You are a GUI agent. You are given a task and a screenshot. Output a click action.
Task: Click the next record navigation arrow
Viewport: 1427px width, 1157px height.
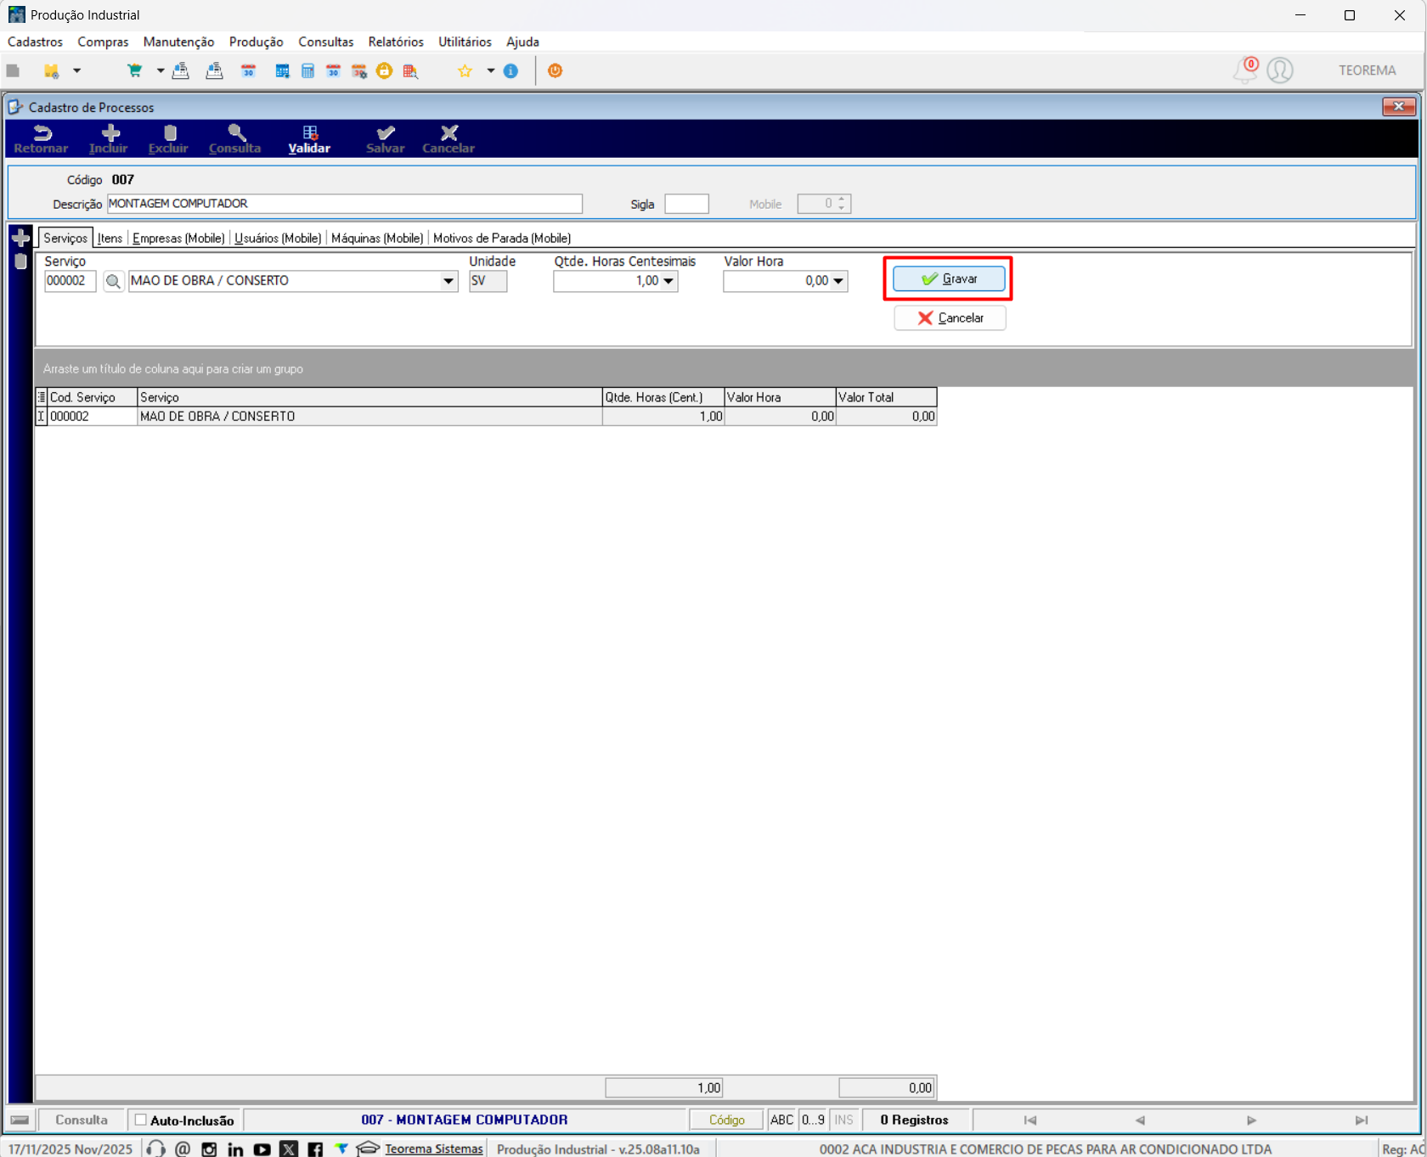(x=1251, y=1120)
